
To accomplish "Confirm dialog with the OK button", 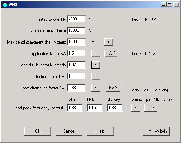I will tap(37, 131).
